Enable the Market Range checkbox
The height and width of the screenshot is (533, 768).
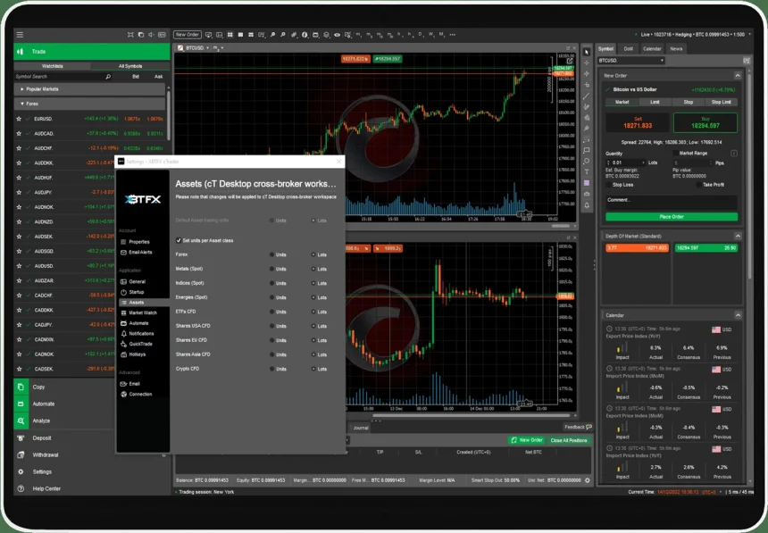675,154
